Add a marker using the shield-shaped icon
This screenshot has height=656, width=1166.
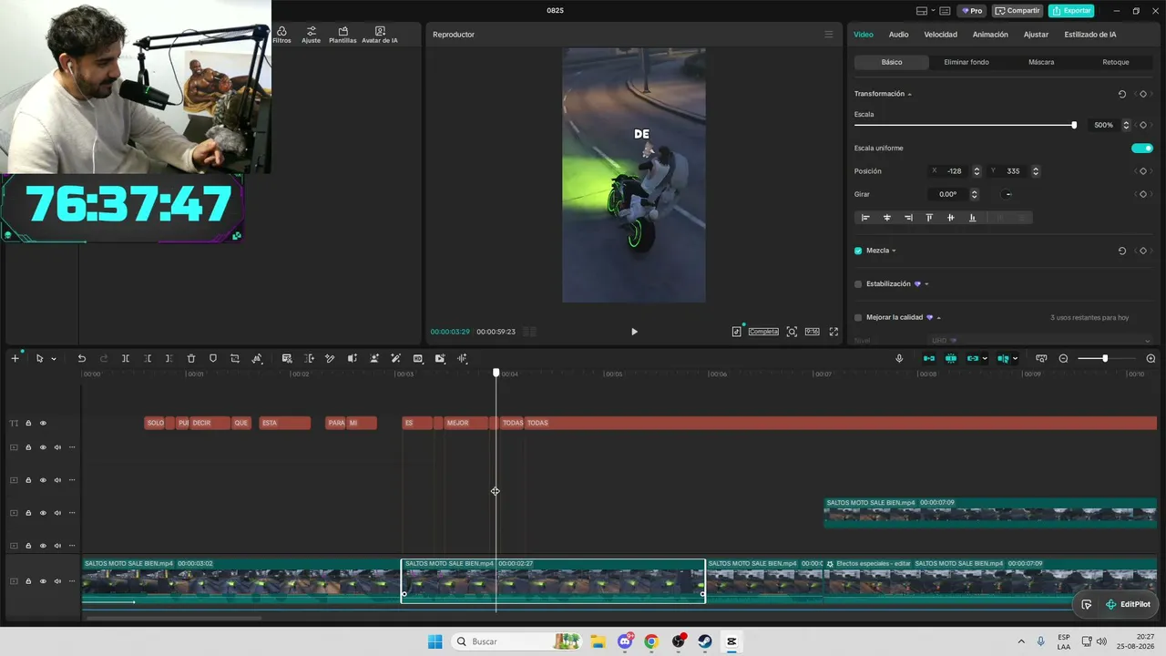(213, 359)
